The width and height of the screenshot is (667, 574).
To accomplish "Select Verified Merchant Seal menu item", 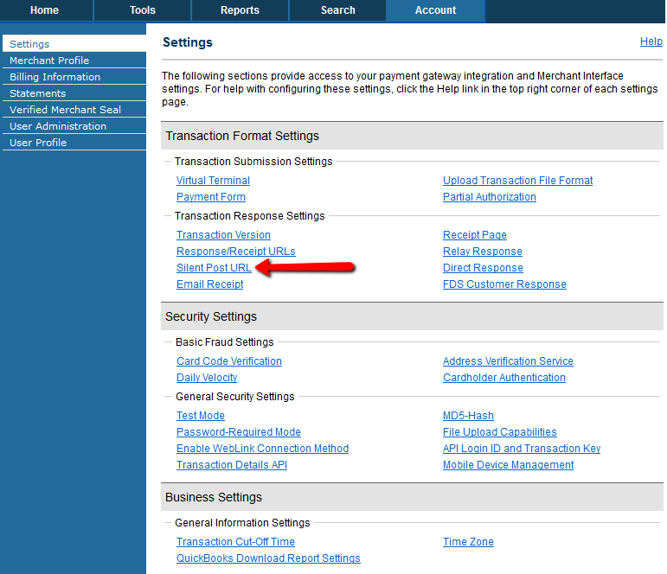I will tap(65, 110).
